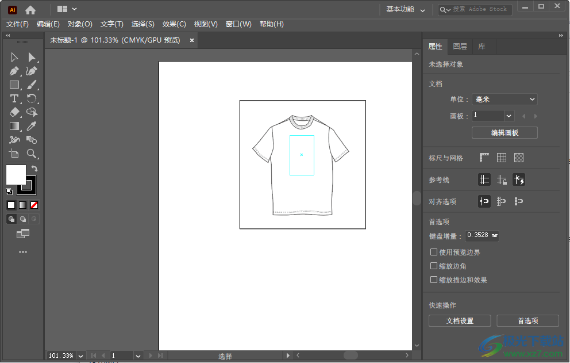Select the Selection tool arrow
The width and height of the screenshot is (570, 363).
(14, 58)
